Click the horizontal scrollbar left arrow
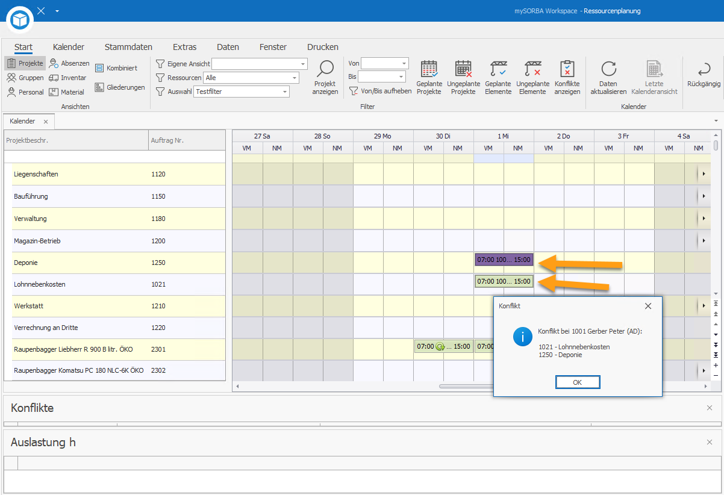The width and height of the screenshot is (724, 495). (x=237, y=386)
